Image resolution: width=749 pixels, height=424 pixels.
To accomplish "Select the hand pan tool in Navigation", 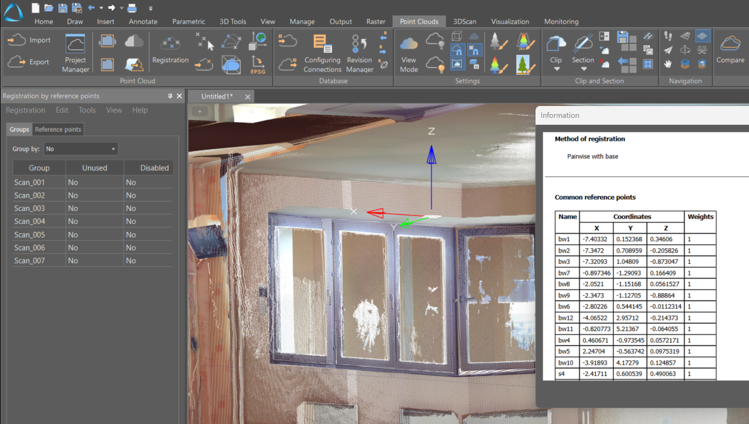I will [667, 64].
